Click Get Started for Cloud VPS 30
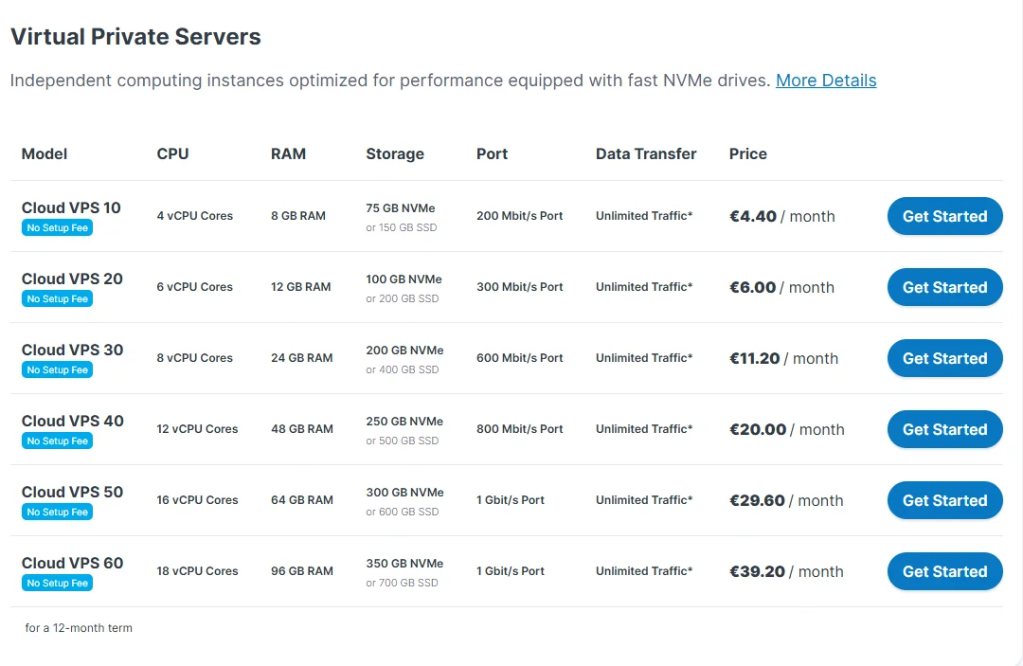1023x666 pixels. (944, 358)
